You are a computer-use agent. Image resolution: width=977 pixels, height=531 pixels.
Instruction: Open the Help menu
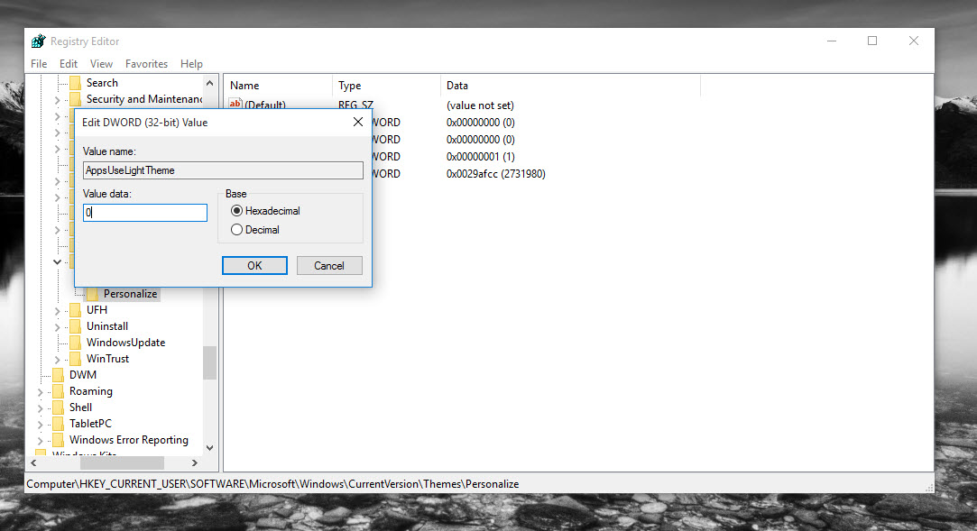(191, 63)
